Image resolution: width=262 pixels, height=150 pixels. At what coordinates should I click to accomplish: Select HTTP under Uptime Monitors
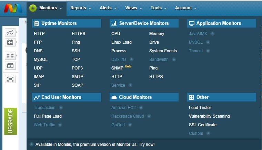click(x=39, y=34)
